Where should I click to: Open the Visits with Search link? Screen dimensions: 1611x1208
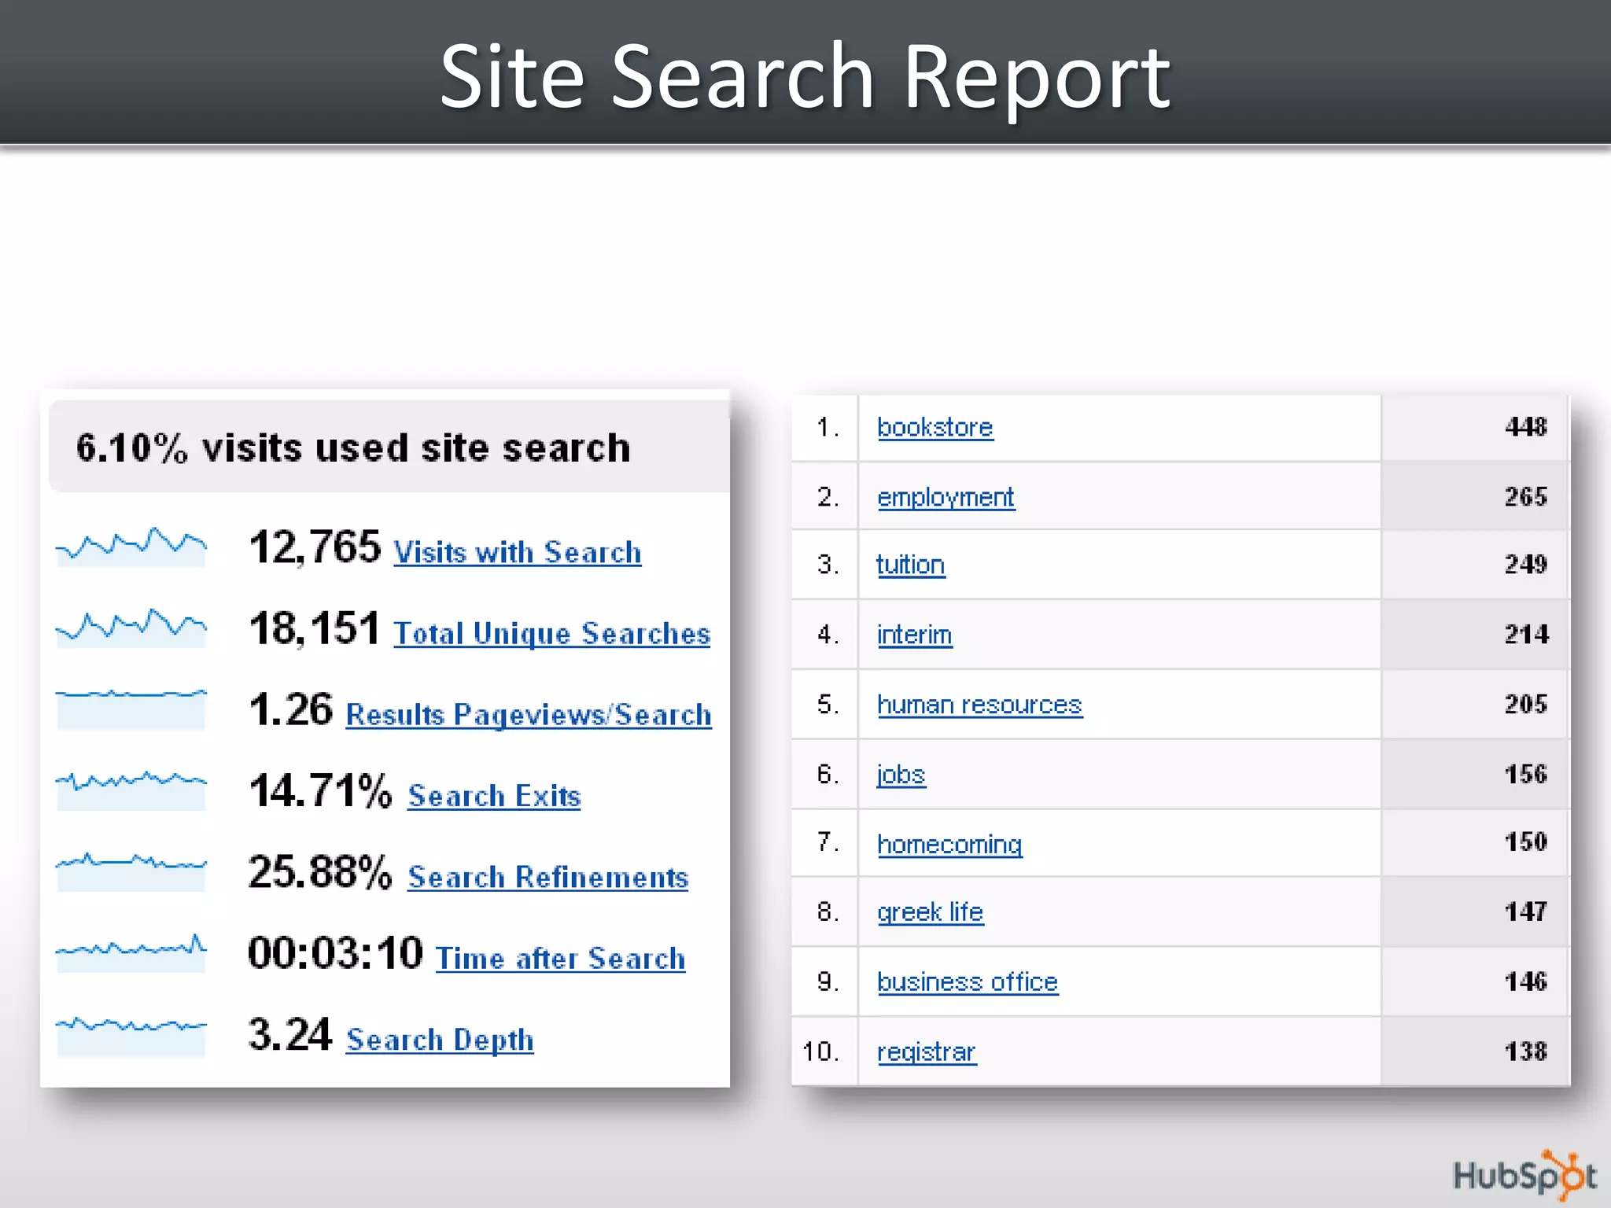click(x=517, y=552)
